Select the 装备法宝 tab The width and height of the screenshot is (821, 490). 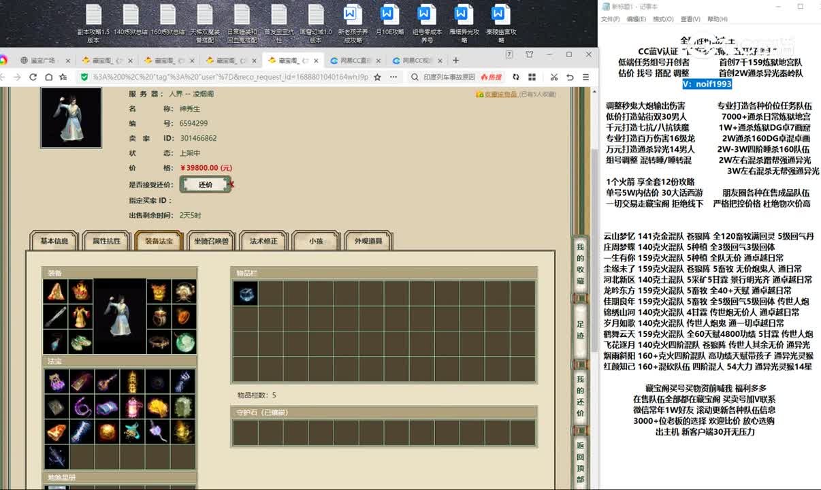pyautogui.click(x=159, y=241)
